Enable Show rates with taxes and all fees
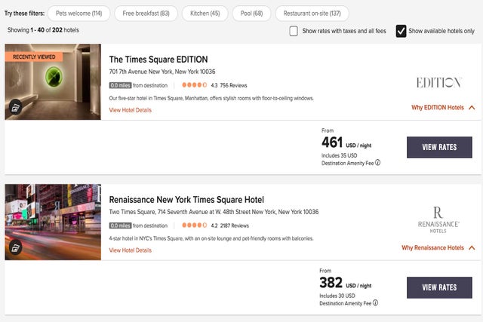 point(294,31)
